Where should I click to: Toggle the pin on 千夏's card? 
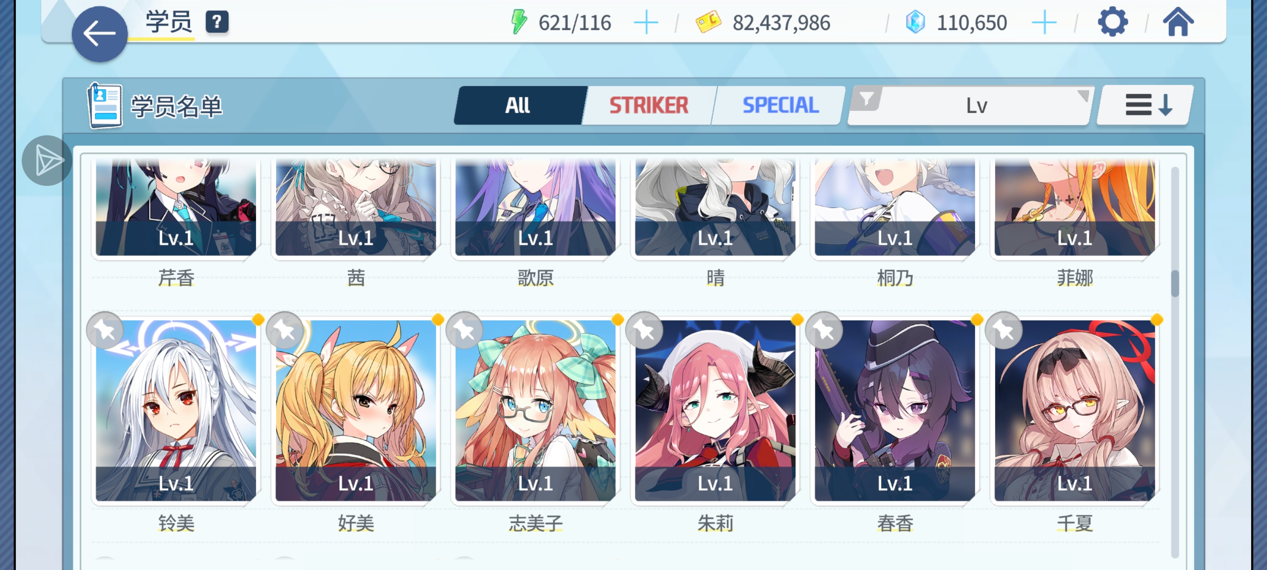(1004, 331)
